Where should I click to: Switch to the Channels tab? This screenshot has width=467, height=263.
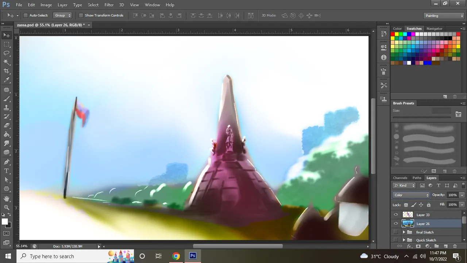[400, 178]
